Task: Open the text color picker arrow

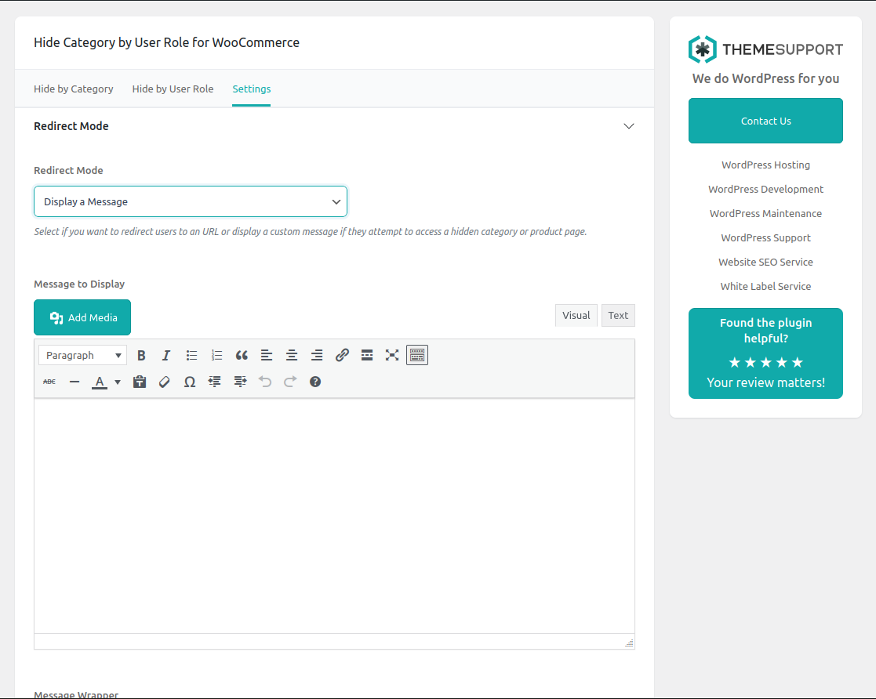Action: click(x=118, y=382)
